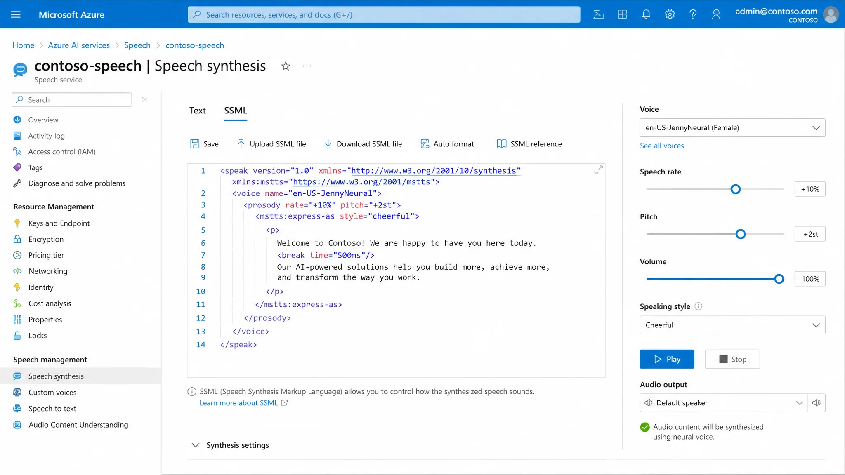Launch Cloud Shell from the top bar
Screen dimensions: 845x475
[x=598, y=15]
